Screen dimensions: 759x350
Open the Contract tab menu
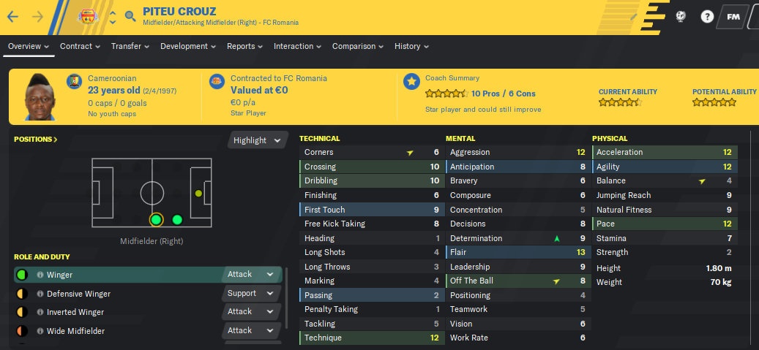(x=80, y=47)
